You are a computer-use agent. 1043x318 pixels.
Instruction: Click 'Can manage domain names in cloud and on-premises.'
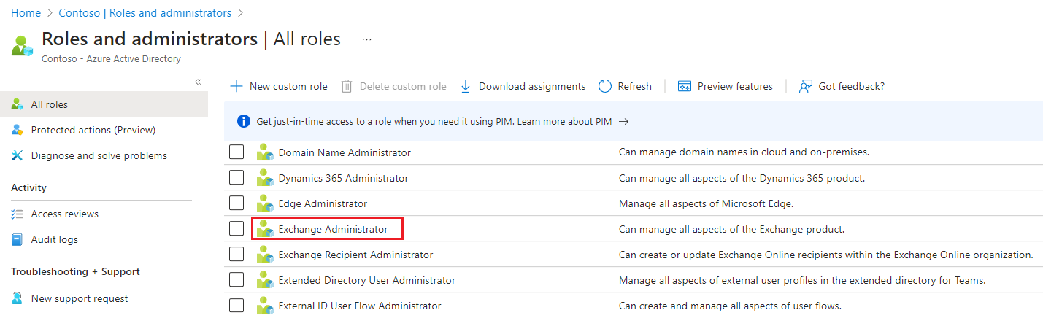[x=744, y=152]
